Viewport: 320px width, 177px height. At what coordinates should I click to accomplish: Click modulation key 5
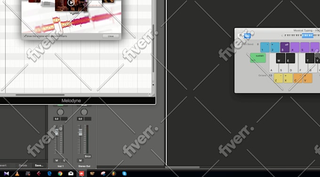click(x=305, y=48)
